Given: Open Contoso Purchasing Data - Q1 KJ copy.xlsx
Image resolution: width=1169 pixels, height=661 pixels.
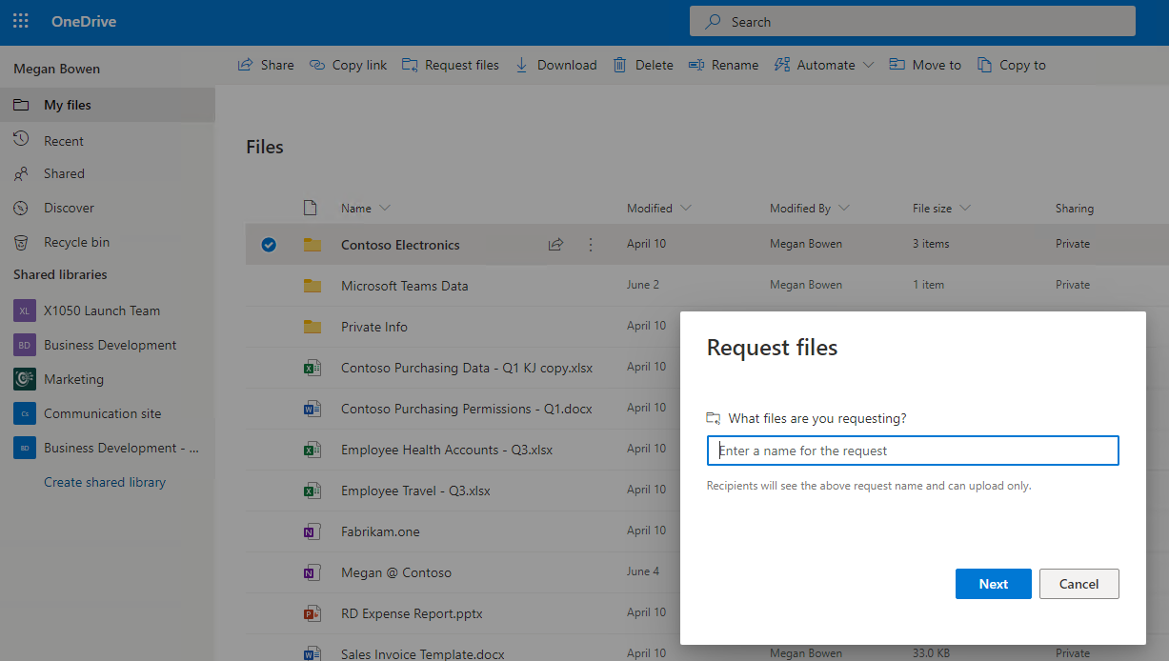Looking at the screenshot, I should [x=467, y=368].
